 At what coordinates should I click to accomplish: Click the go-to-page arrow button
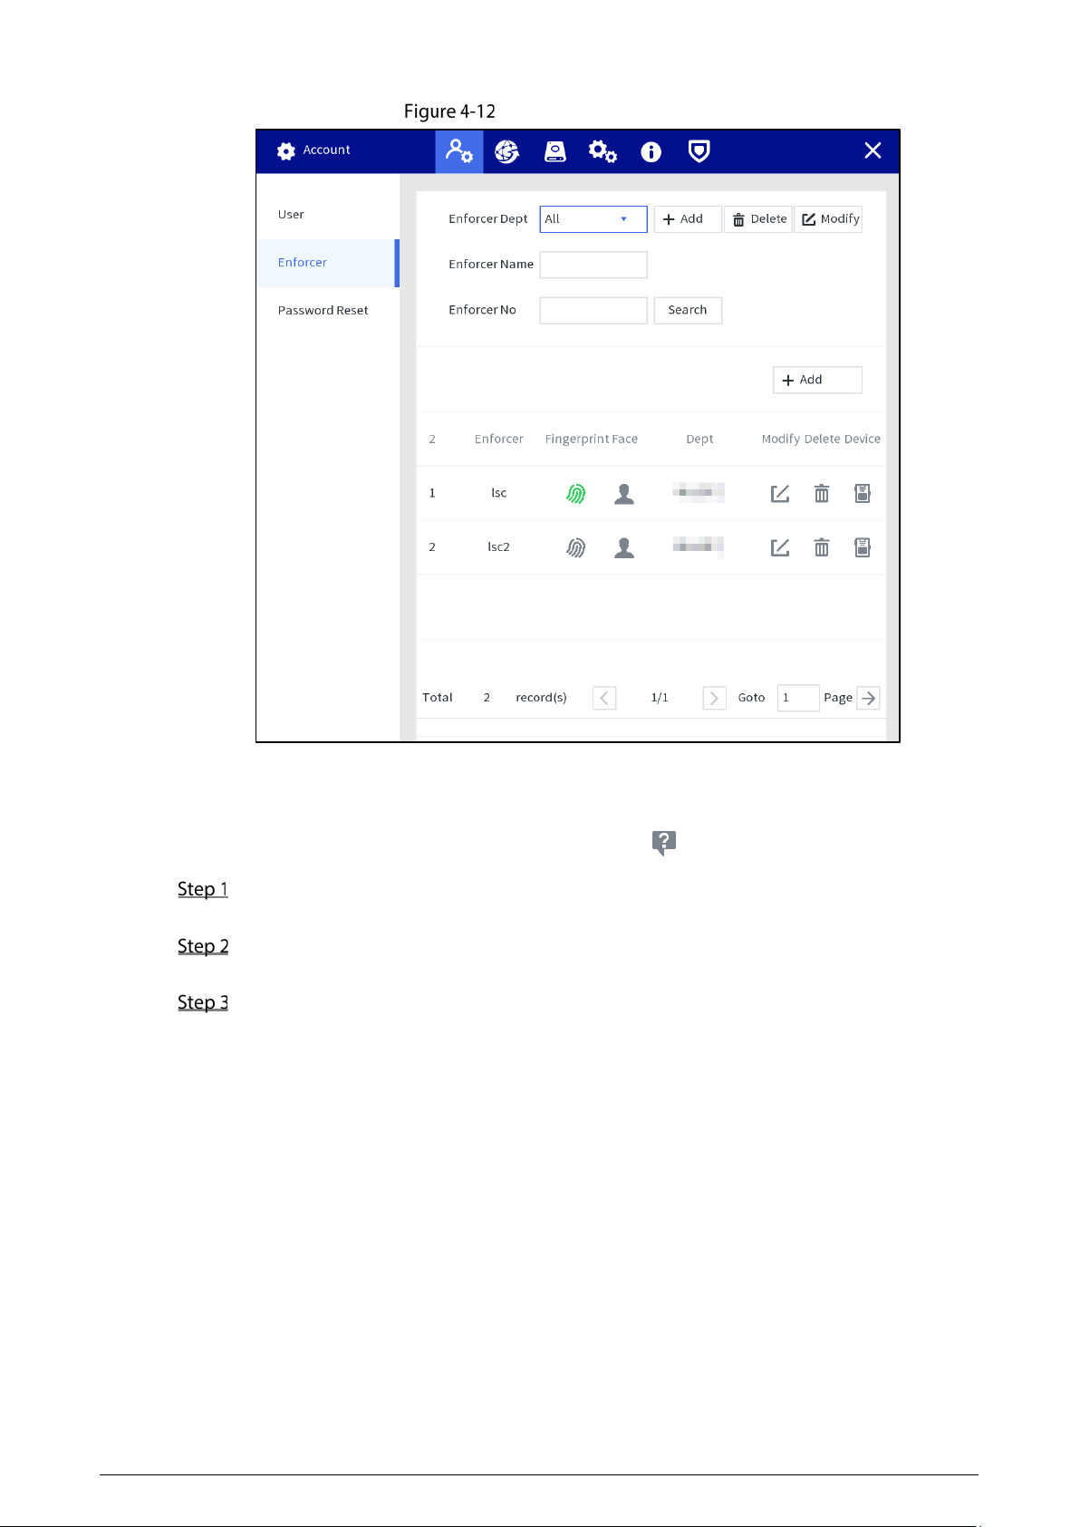[x=868, y=698]
